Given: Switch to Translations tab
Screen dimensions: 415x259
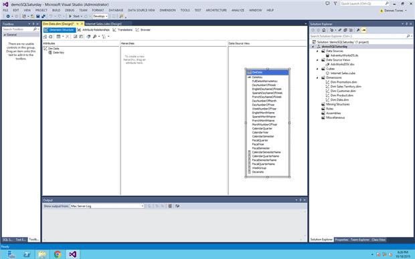Looking at the screenshot, I should point(122,30).
